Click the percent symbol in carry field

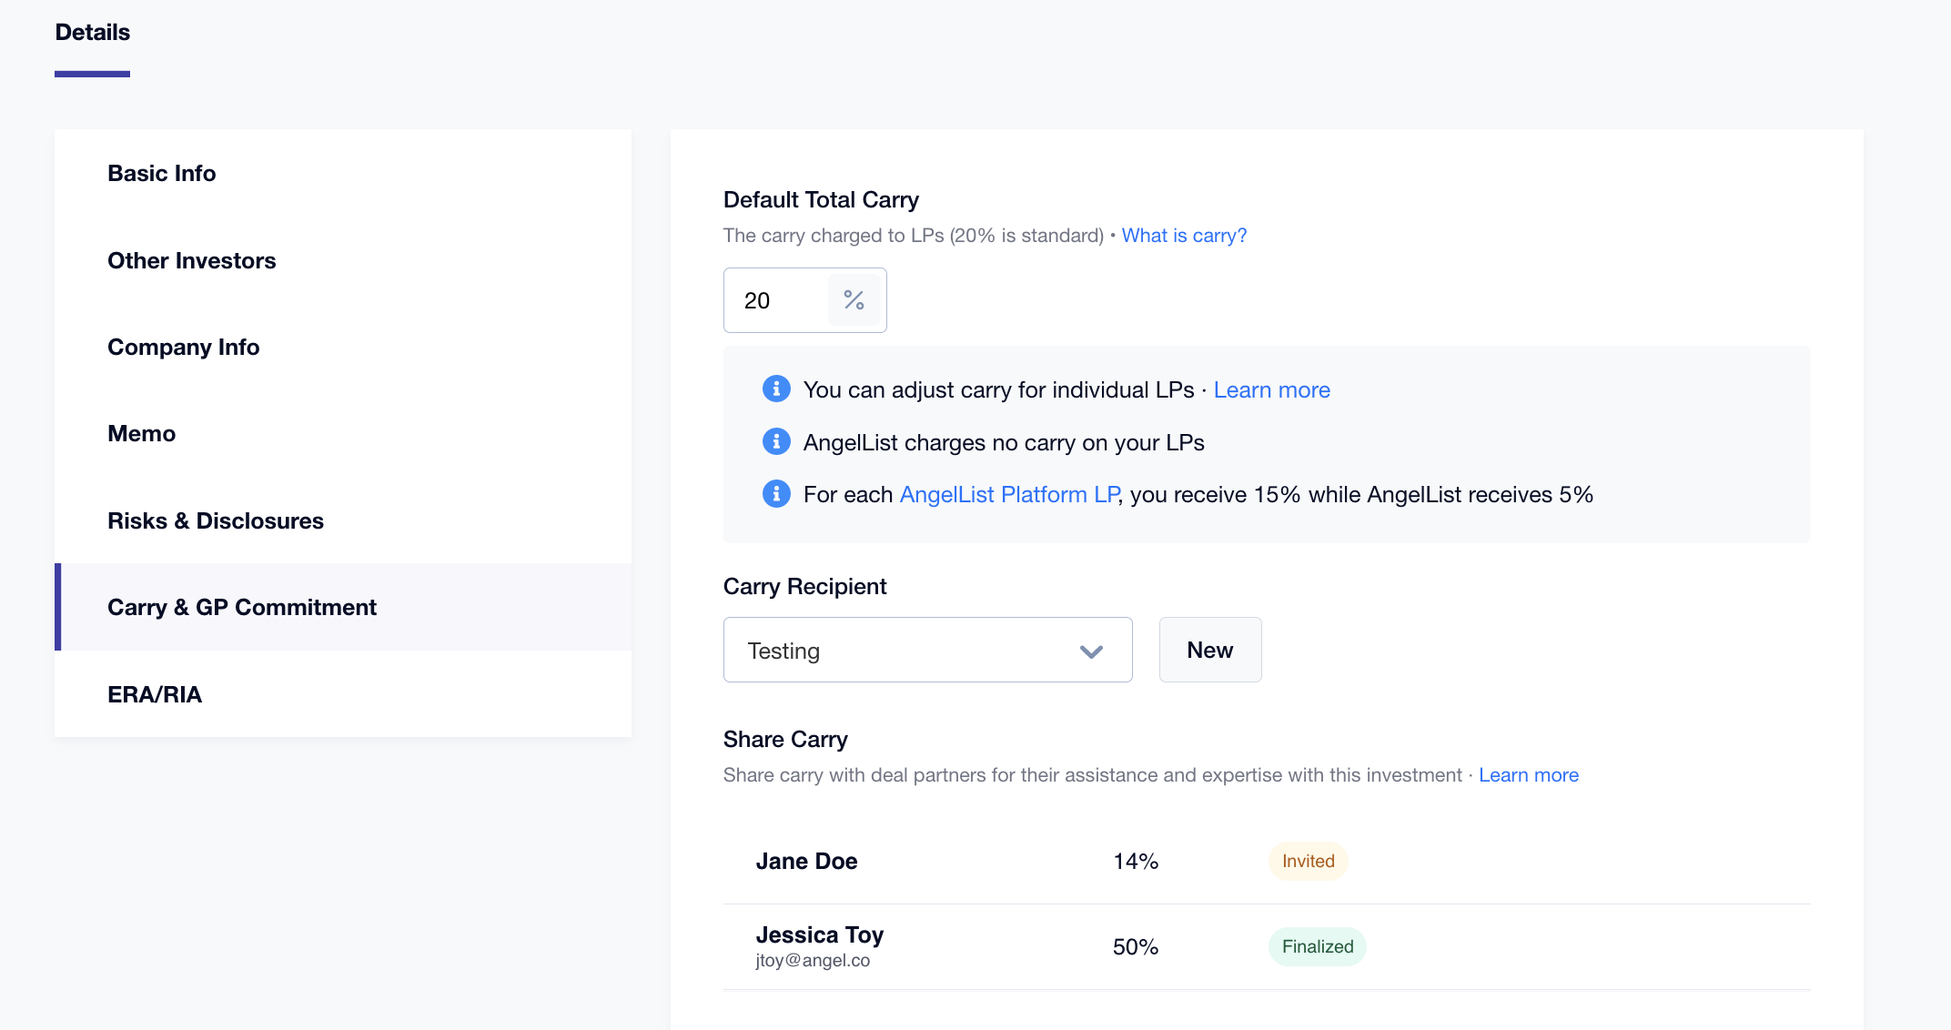coord(854,300)
